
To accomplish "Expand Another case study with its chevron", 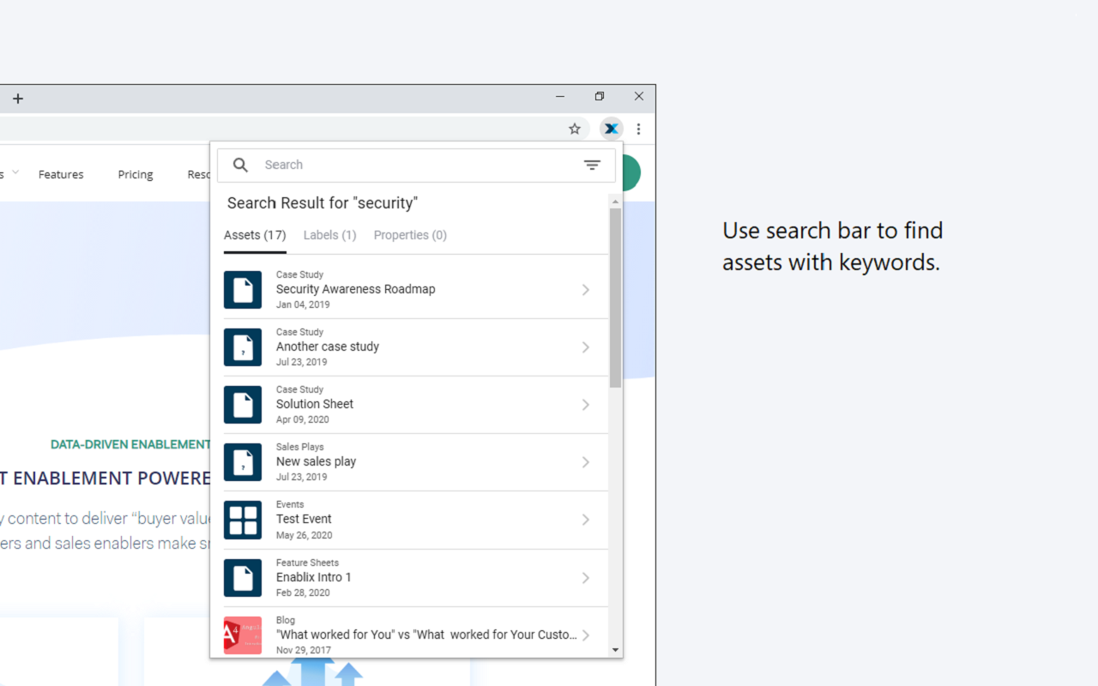I will pyautogui.click(x=586, y=347).
